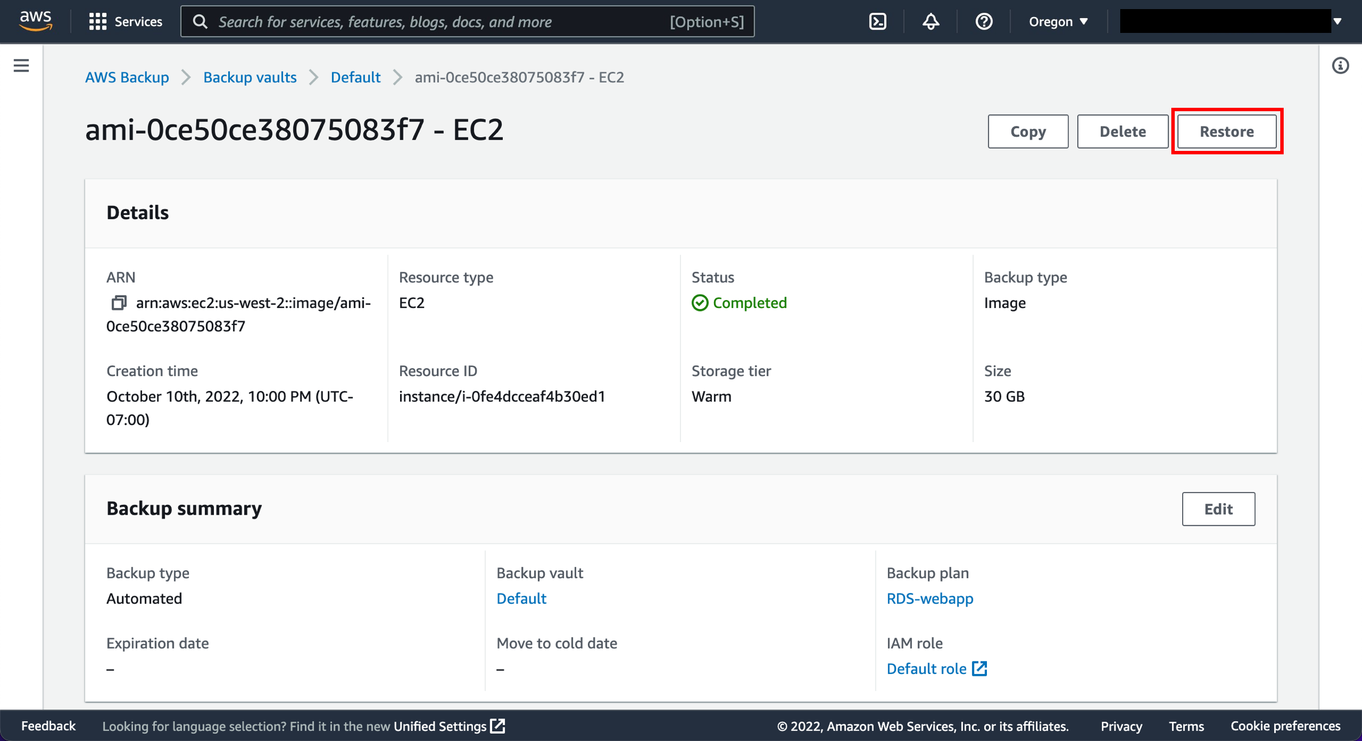Screen dimensions: 1362x741
Task: Open the help question mark icon
Action: click(983, 22)
